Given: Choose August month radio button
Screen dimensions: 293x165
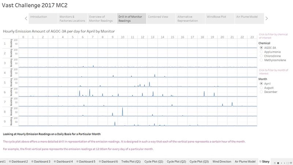Looking at the screenshot, I should tap(262, 88).
